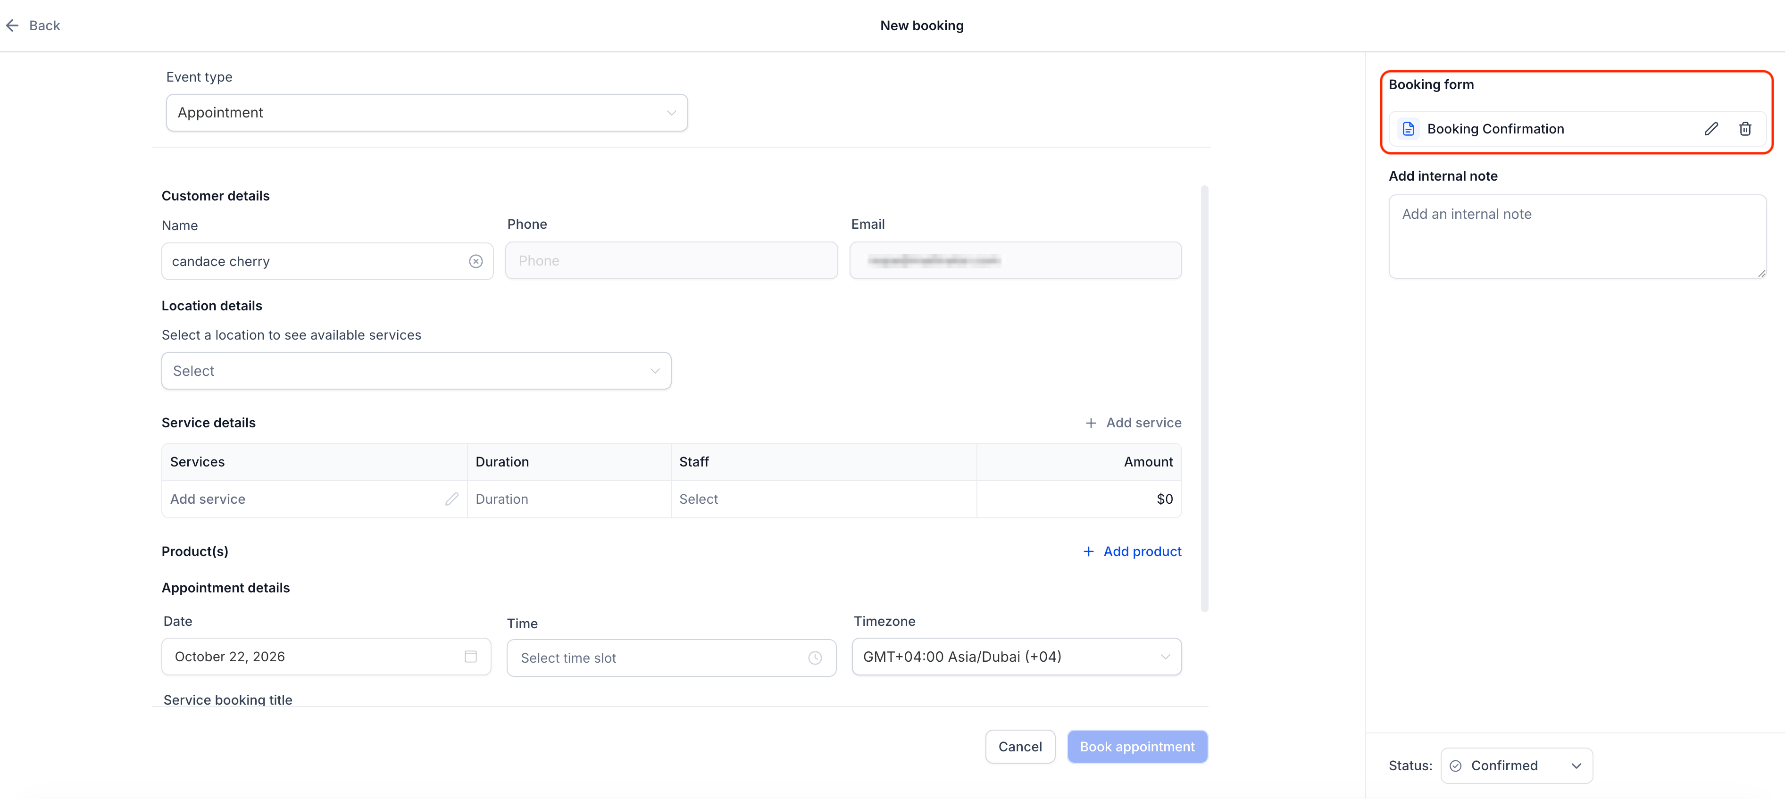
Task: Open calendar icon in Date field
Action: click(470, 656)
